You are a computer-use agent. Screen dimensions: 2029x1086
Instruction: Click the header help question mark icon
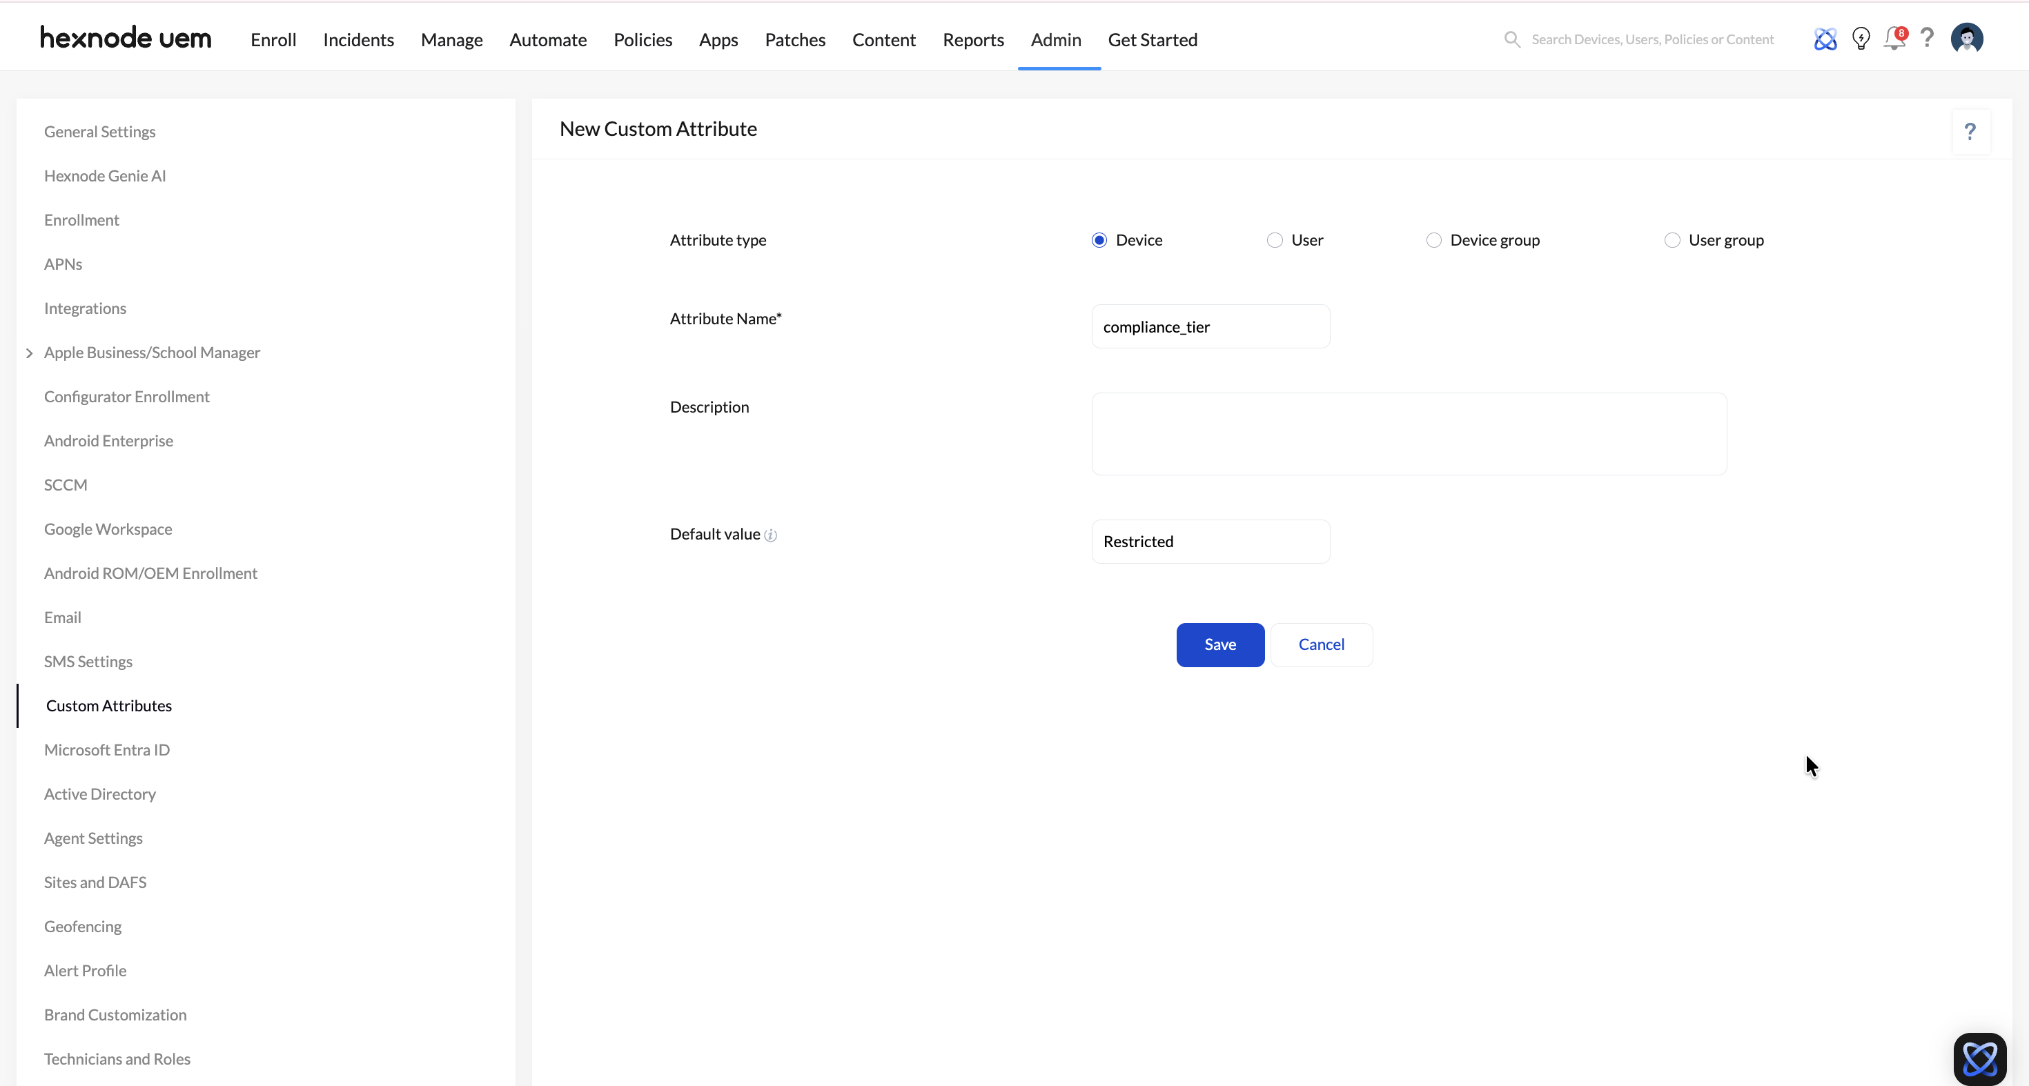1927,38
